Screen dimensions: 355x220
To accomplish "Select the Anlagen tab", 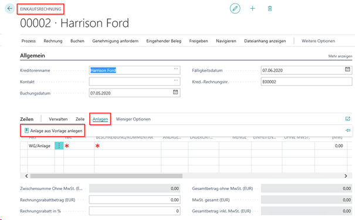I will click(x=100, y=119).
